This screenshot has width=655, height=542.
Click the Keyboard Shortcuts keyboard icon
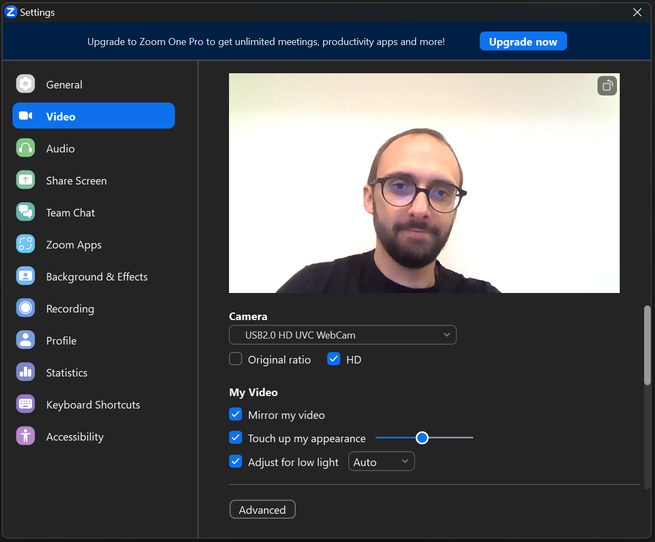(26, 404)
